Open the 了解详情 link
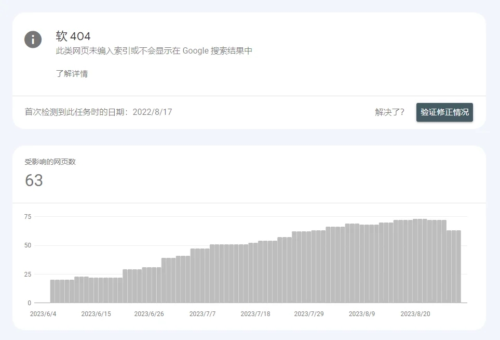Screen dimensions: 500x340 click(72, 74)
